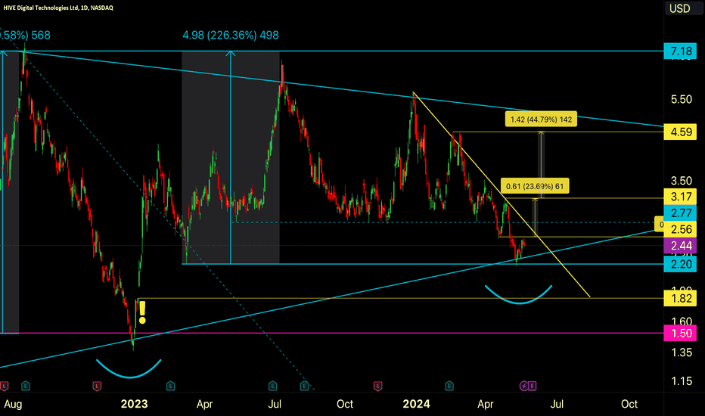
Task: Select the 7.18 blue price label
Action: pos(681,51)
